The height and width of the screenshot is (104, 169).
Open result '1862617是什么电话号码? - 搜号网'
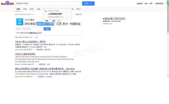(30, 42)
